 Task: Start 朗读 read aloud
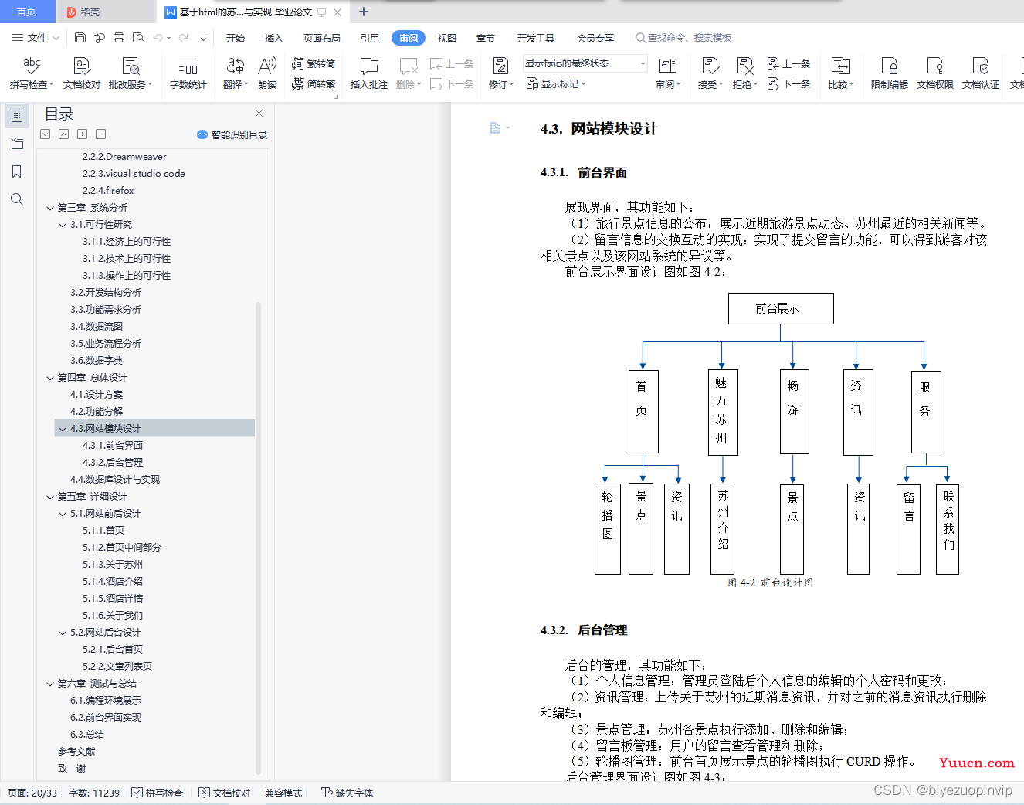[267, 73]
